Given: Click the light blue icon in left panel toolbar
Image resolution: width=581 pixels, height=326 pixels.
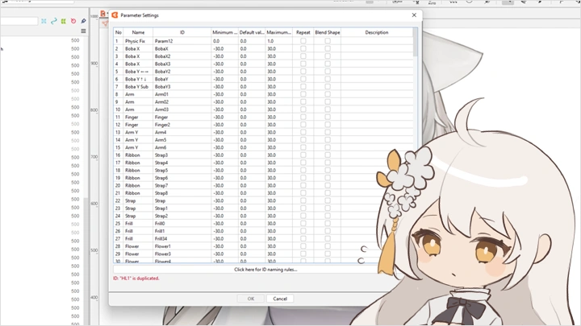Looking at the screenshot, I should click(x=44, y=21).
